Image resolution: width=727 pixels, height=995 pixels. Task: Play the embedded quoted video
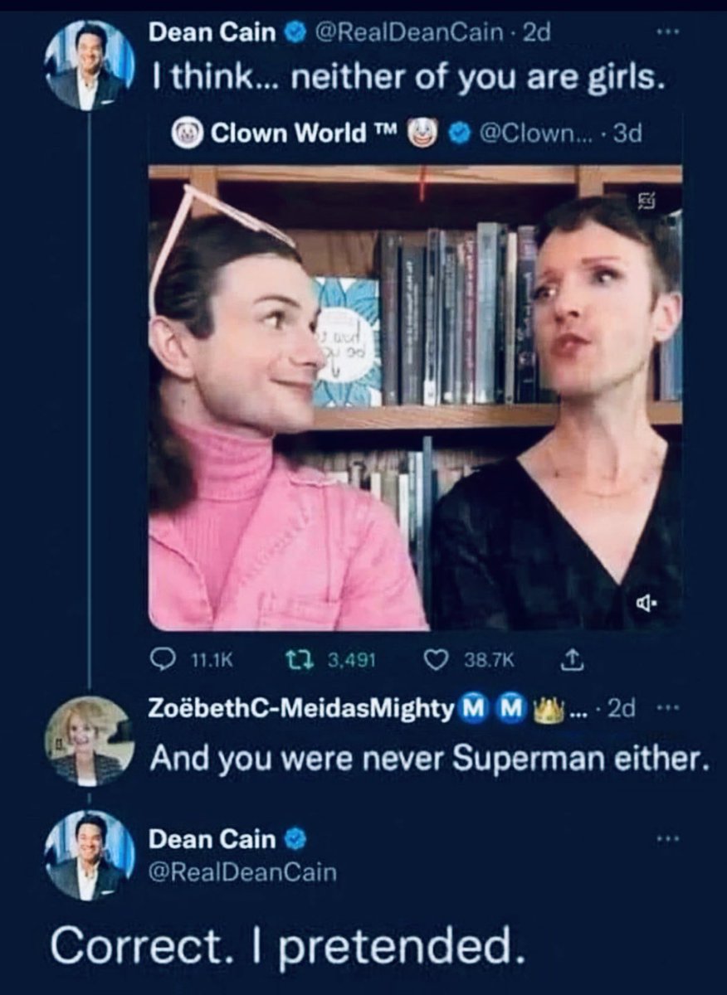point(415,398)
